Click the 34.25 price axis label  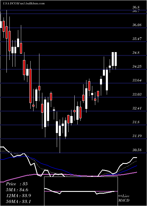[x=137, y=66]
